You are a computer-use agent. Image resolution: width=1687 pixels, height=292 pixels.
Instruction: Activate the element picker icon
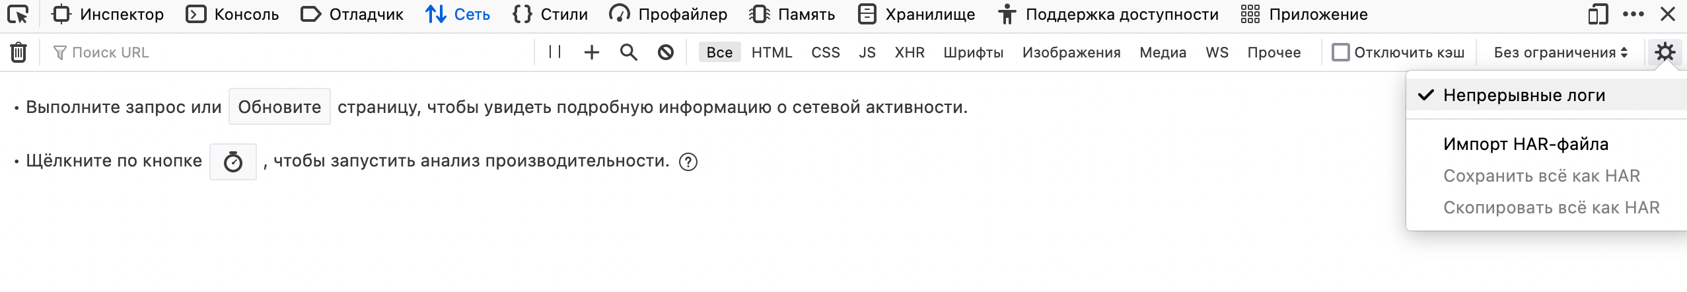(x=18, y=14)
